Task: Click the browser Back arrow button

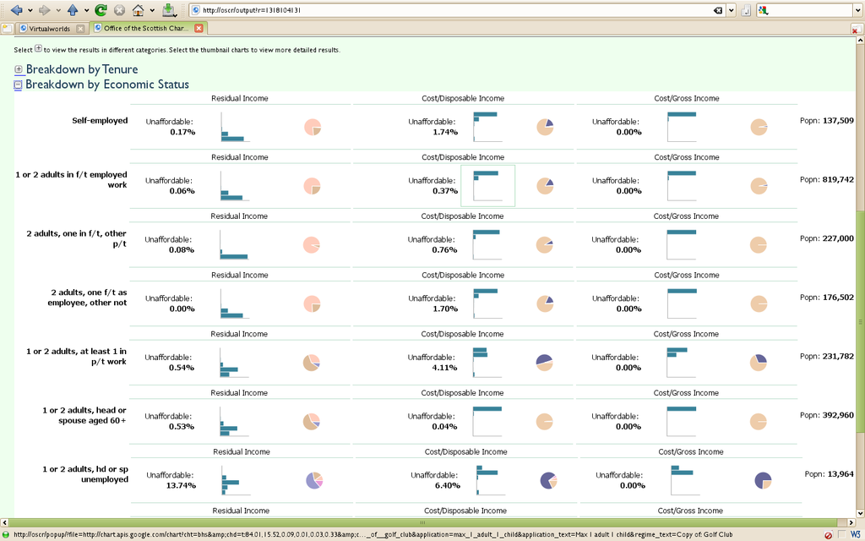Action: pyautogui.click(x=15, y=10)
